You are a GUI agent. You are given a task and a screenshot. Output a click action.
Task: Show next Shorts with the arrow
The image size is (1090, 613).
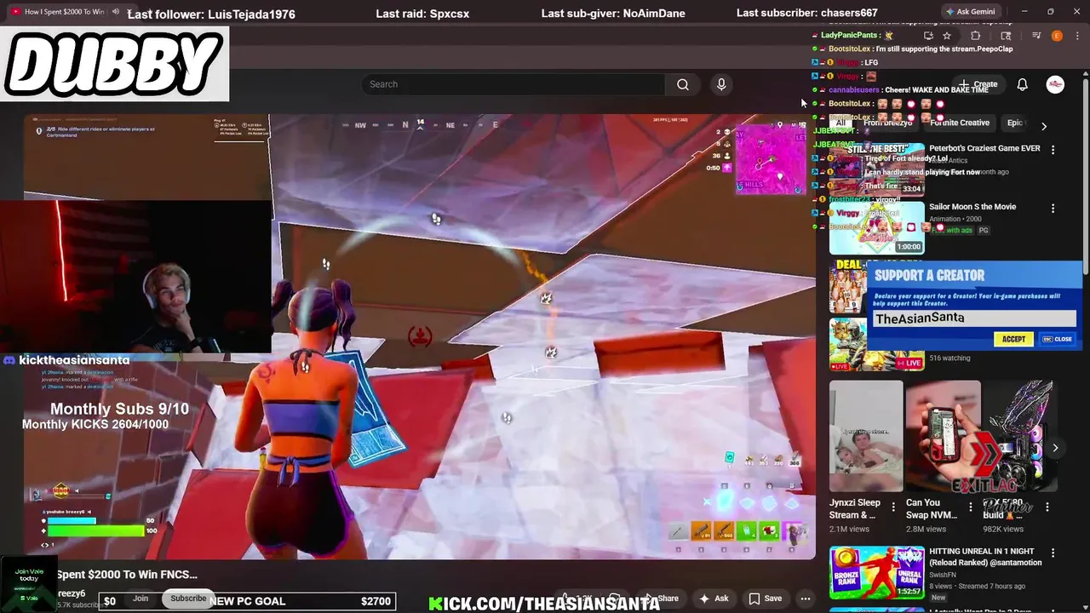[1055, 448]
